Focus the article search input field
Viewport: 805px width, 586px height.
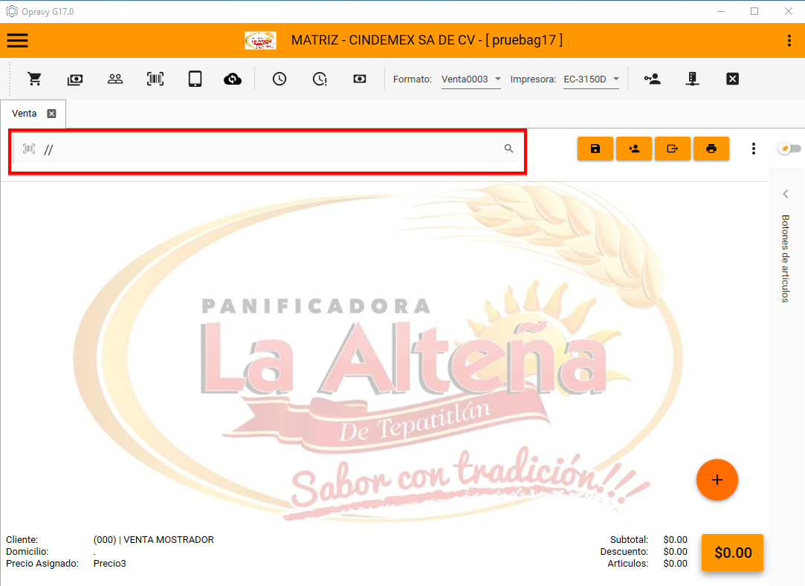coord(267,149)
